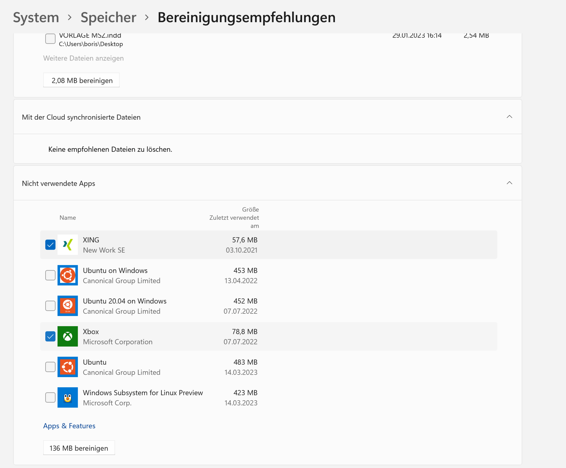Click Weitere Dateien anzeigen link
This screenshot has height=468, width=566.
83,58
